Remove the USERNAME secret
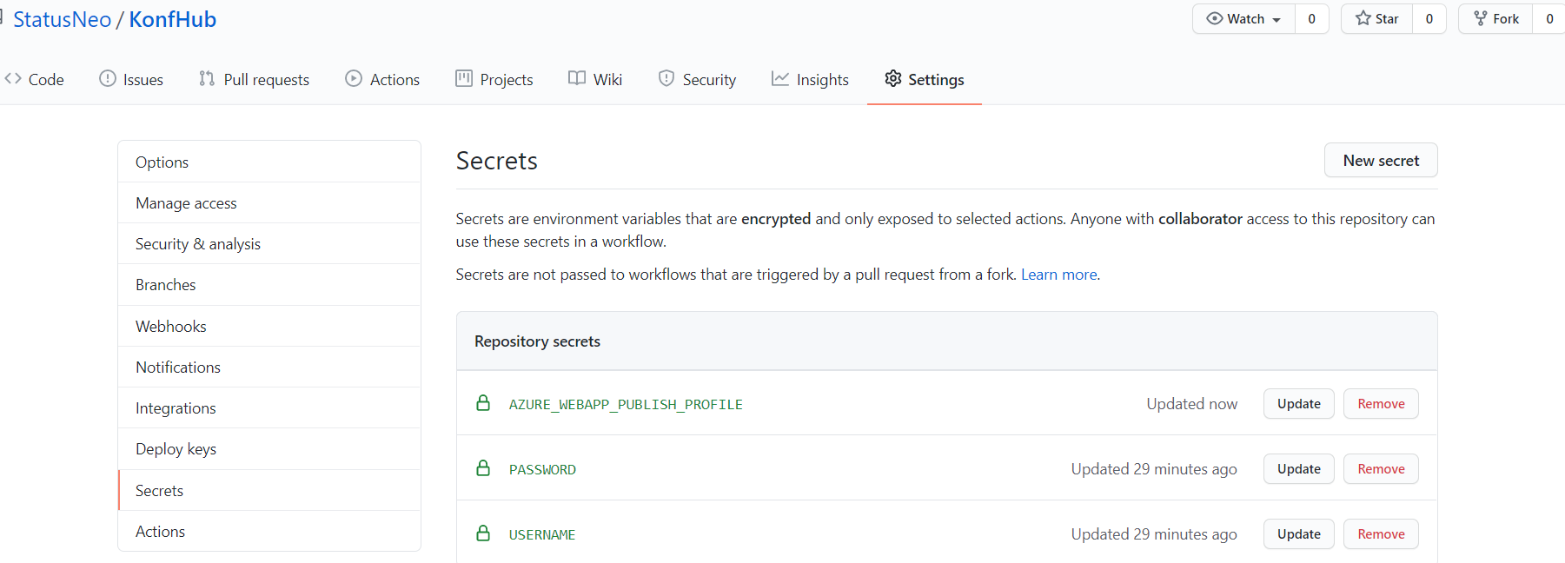 1381,533
